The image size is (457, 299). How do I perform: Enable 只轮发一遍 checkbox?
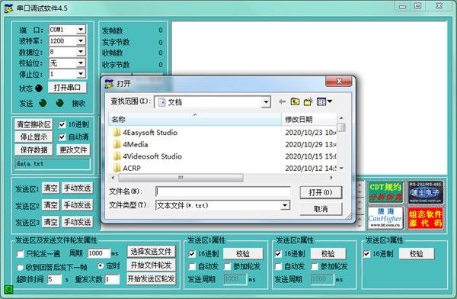(20, 254)
